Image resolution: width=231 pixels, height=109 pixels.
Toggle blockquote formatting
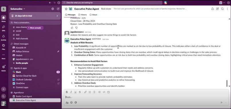coord(99,92)
